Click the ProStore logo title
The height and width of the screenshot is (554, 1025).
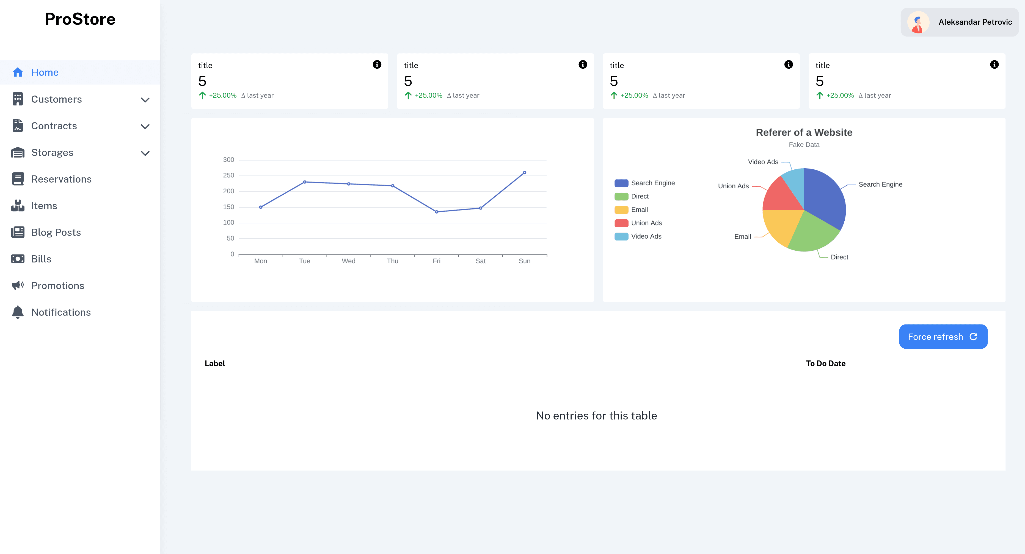tap(80, 19)
